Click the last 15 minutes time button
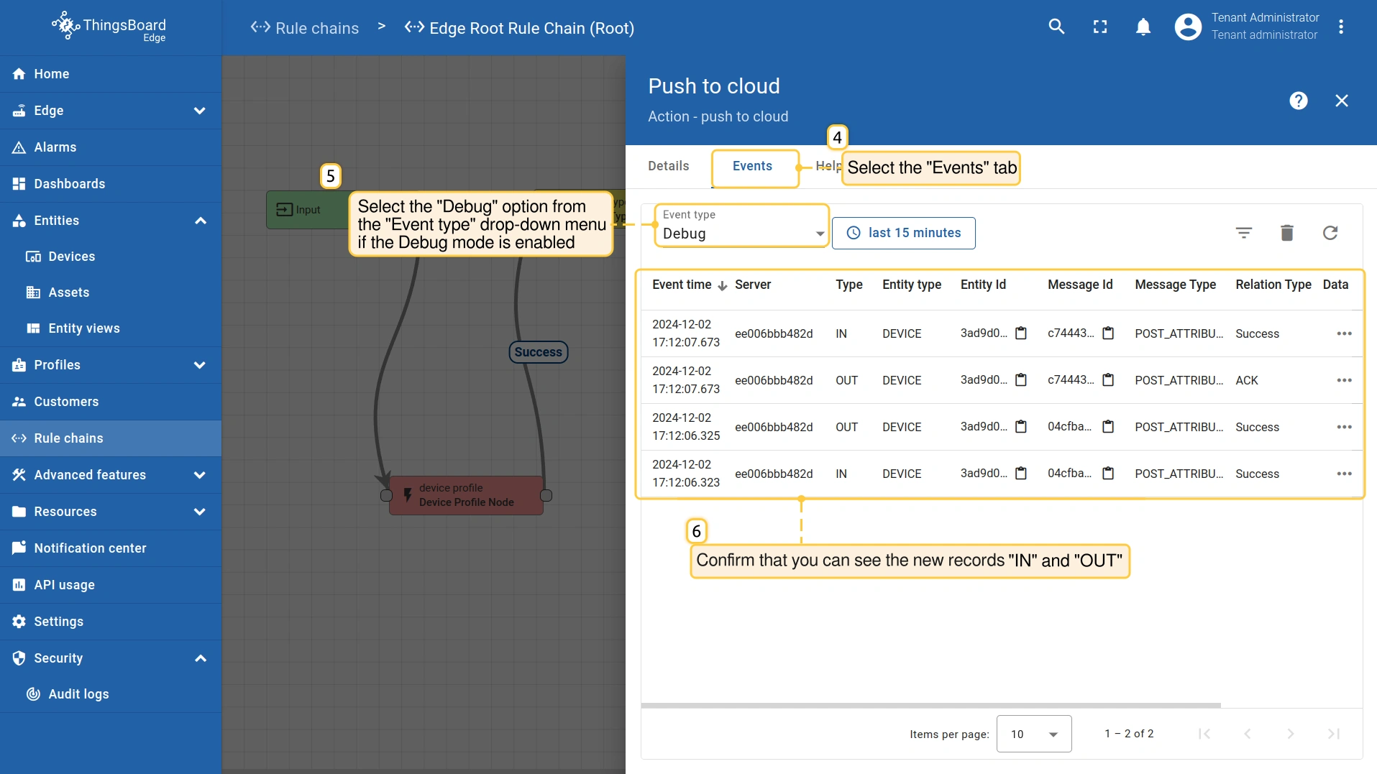Image resolution: width=1377 pixels, height=774 pixels. (904, 233)
